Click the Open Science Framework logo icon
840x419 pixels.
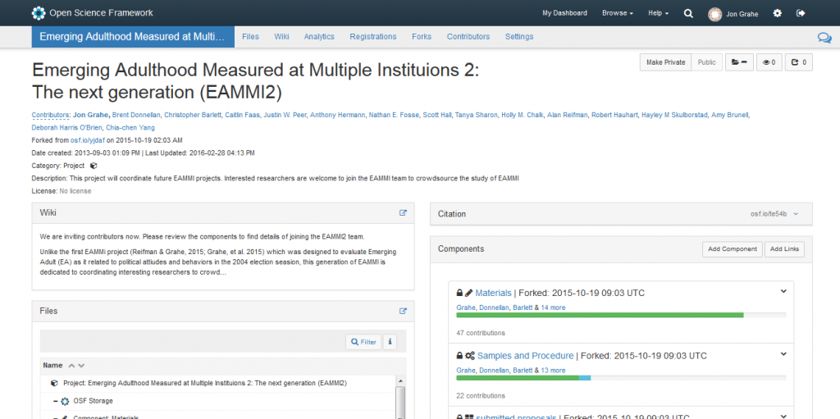coord(38,13)
